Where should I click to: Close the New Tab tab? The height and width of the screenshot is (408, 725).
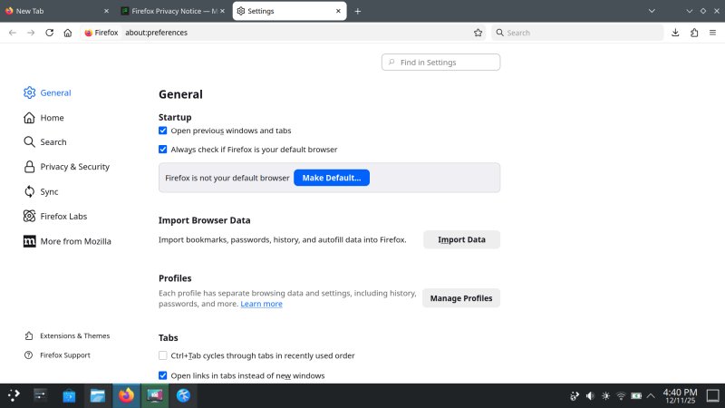tap(106, 11)
